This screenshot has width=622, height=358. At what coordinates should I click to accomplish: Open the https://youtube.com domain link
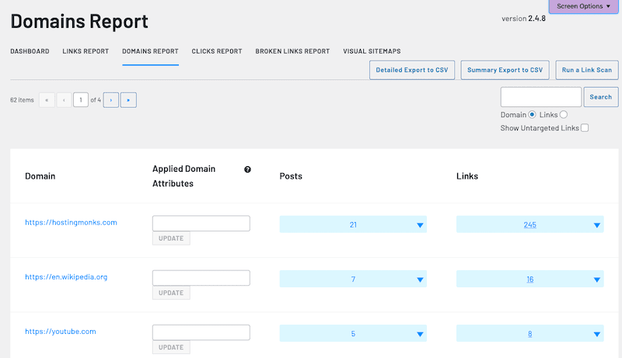61,332
